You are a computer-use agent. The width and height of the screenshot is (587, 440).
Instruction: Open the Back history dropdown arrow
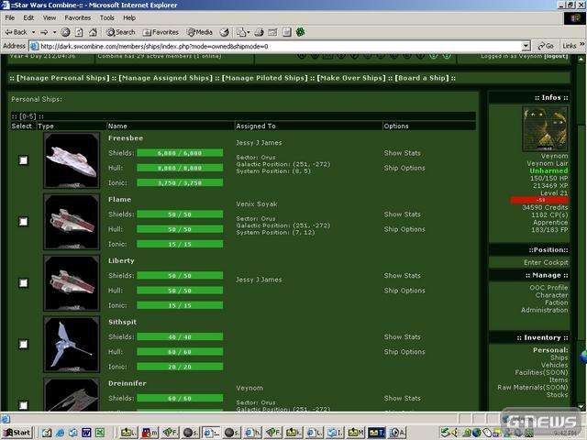coord(33,32)
